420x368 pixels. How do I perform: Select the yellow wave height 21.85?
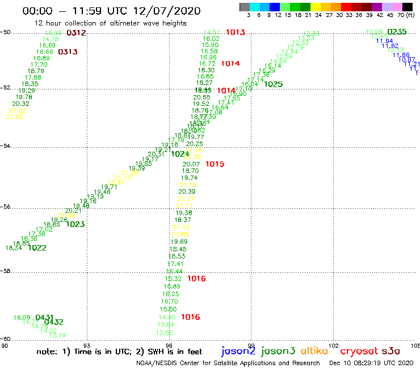coord(180,234)
